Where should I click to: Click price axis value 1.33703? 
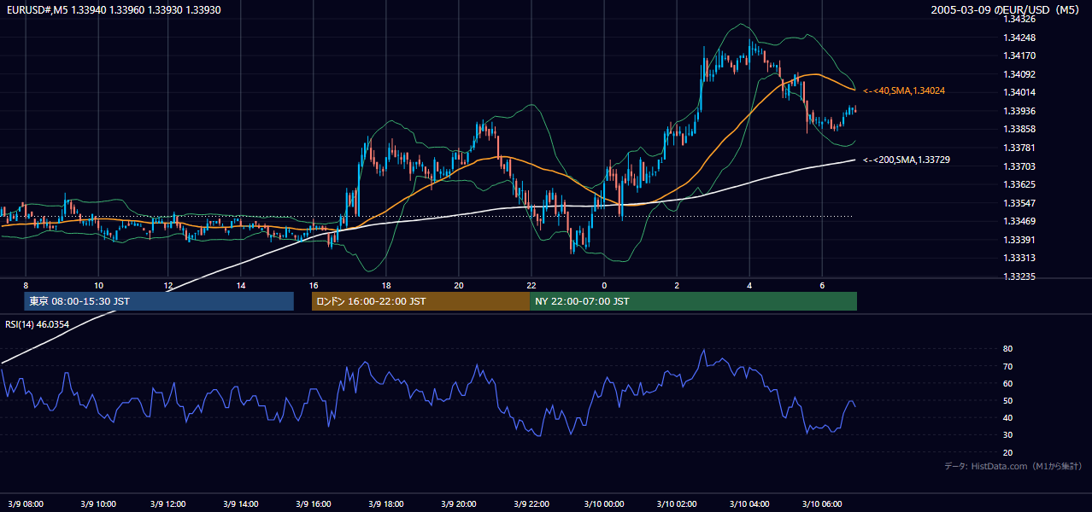coord(1019,166)
